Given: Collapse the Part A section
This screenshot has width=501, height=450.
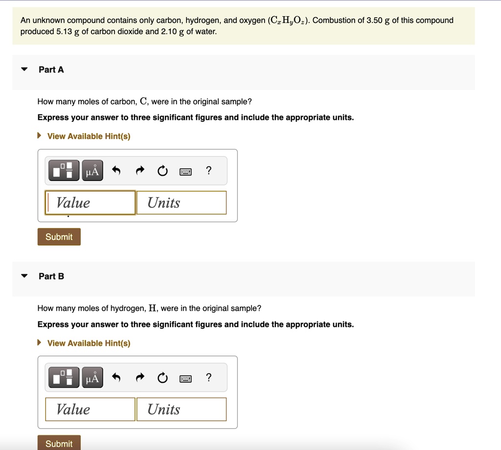Looking at the screenshot, I should click(24, 69).
